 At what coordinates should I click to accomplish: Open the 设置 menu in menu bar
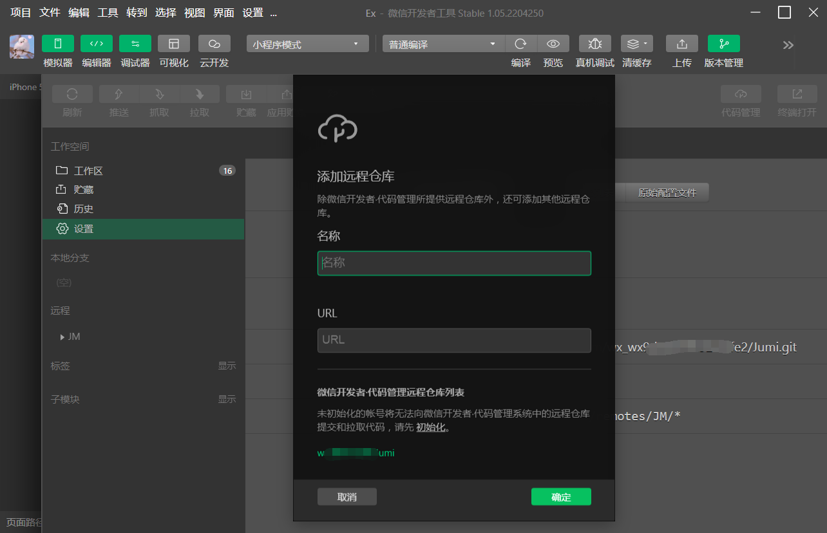click(x=253, y=12)
